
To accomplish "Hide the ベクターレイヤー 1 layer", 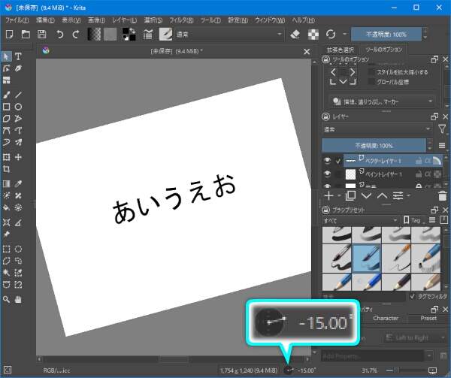I will 327,161.
